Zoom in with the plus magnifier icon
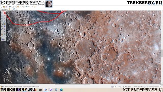The height and width of the screenshot is (92, 163). click(x=160, y=87)
